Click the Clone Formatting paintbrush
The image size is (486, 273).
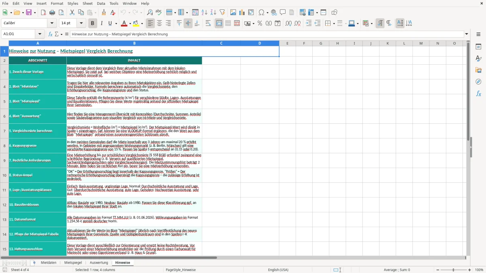coord(104,13)
